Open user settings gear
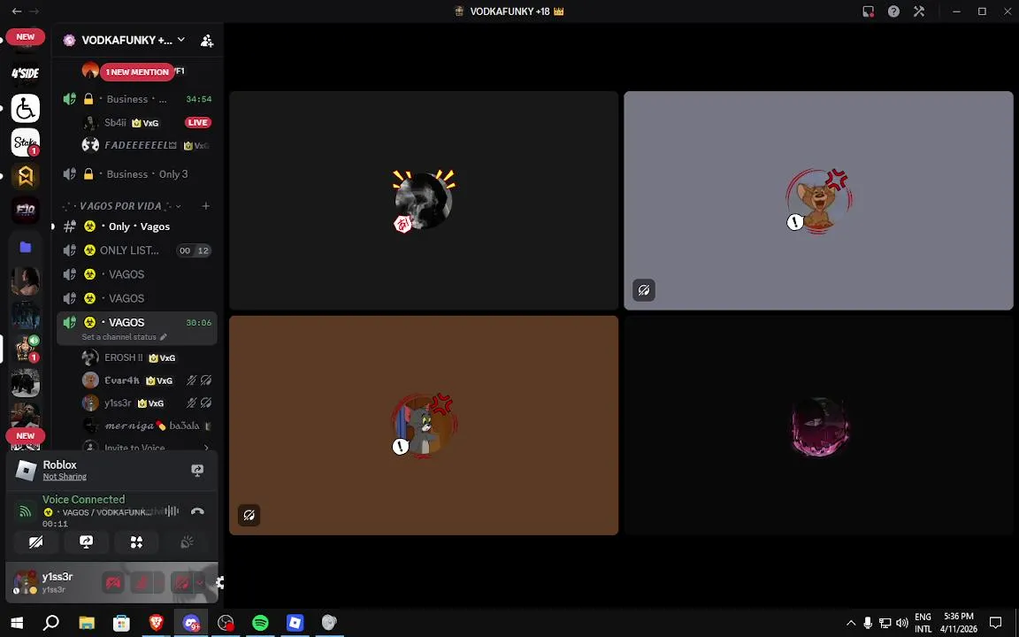The width and height of the screenshot is (1019, 637). click(219, 582)
